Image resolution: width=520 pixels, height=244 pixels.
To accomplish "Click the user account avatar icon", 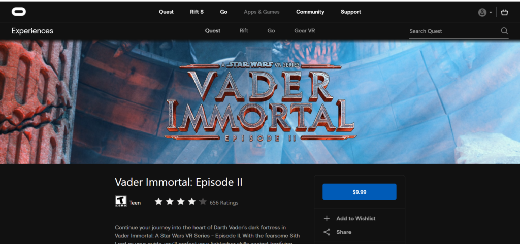I will click(x=482, y=12).
